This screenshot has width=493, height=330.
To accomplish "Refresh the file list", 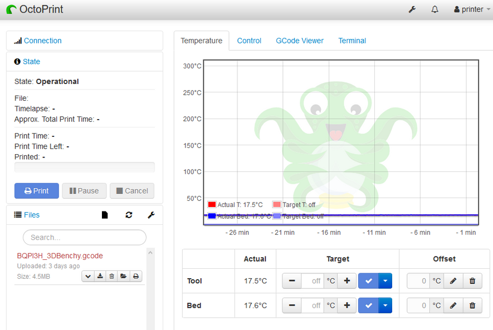I will tap(128, 215).
